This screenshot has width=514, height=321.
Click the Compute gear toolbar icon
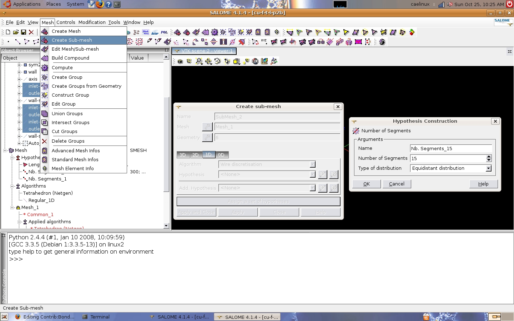tap(215, 32)
